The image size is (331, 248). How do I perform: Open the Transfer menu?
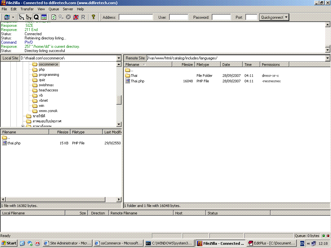tap(27, 9)
